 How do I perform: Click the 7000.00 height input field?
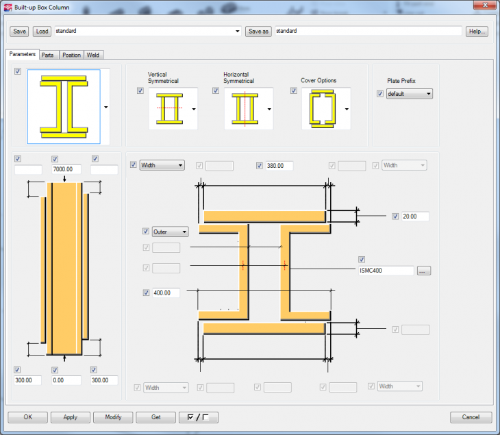point(67,169)
